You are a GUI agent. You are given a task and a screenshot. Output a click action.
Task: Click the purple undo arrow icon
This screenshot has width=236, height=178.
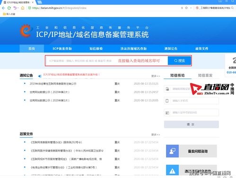pos(15,8)
